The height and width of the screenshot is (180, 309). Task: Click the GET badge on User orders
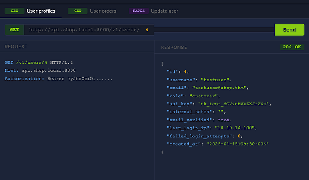click(78, 11)
